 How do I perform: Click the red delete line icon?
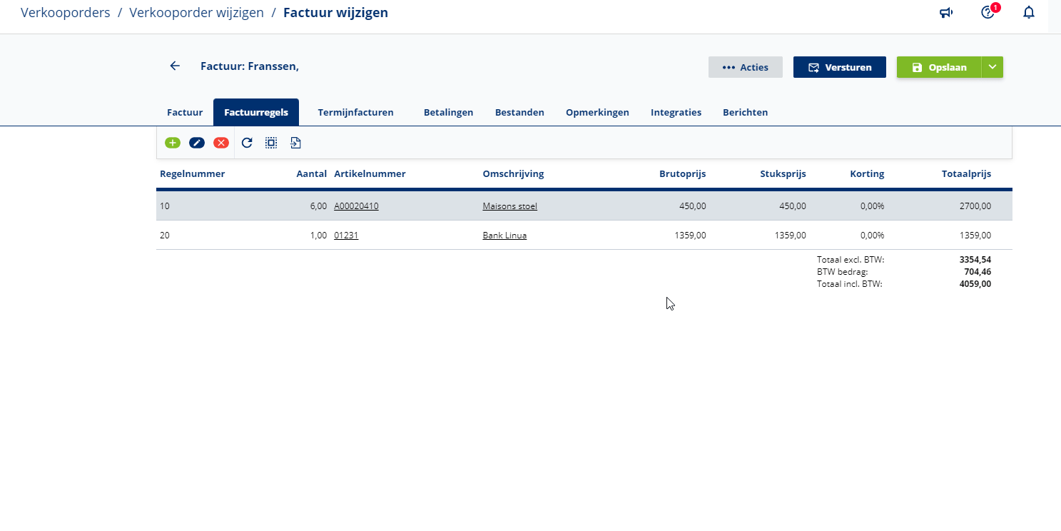(x=221, y=143)
